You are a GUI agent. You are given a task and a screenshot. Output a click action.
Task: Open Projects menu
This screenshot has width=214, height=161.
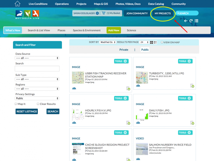pos(81,4)
